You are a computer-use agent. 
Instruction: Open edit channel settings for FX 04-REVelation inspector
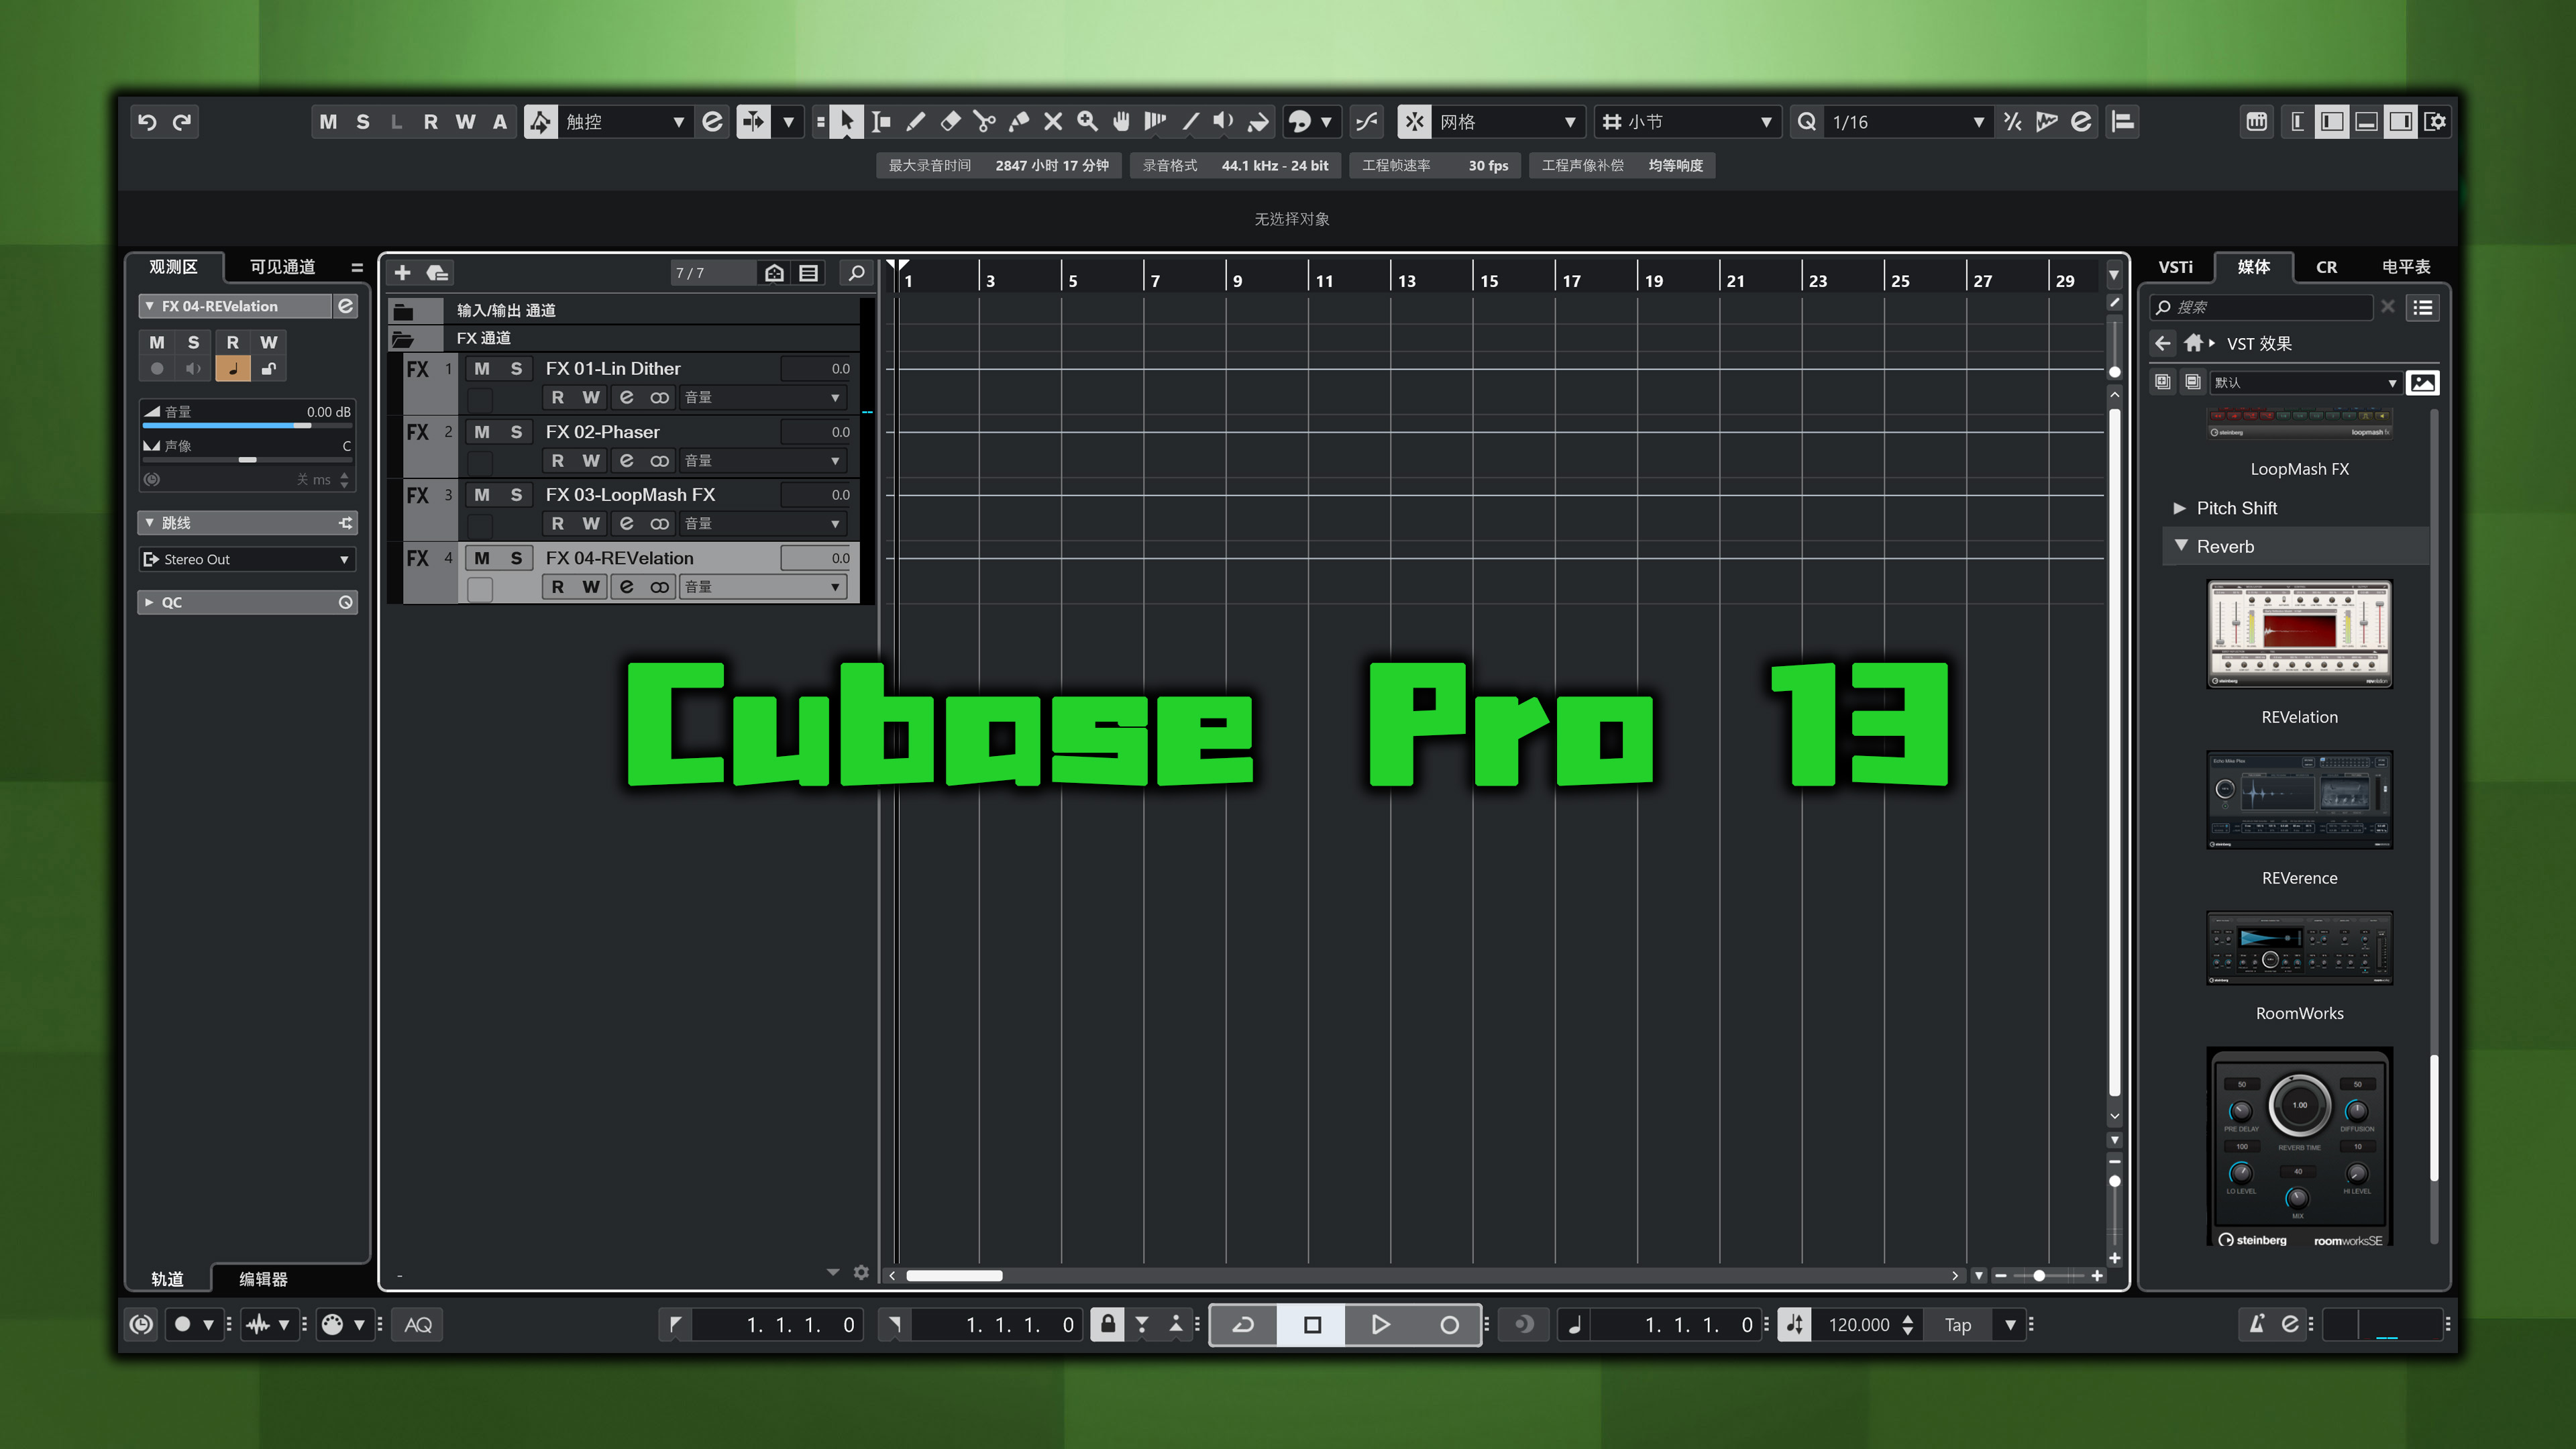tap(345, 306)
